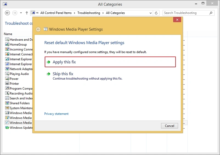The image size is (220, 155).
Task: Click the window icon in title bar
Action: click(5, 4)
